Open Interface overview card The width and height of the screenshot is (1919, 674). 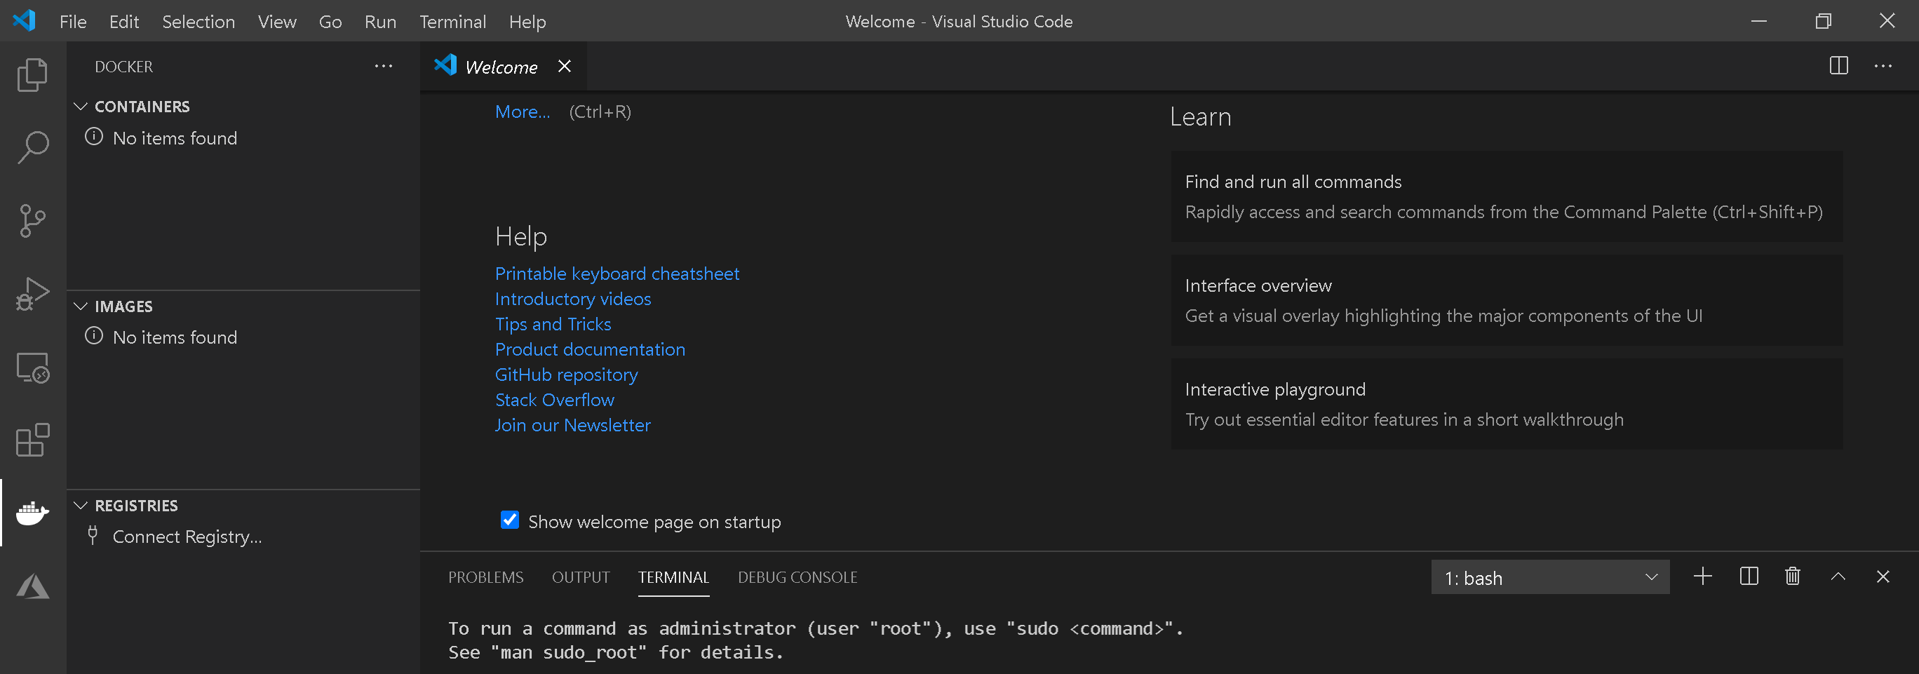pos(1507,300)
